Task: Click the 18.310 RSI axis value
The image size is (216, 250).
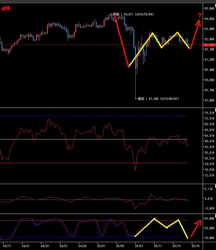Action: [209, 170]
